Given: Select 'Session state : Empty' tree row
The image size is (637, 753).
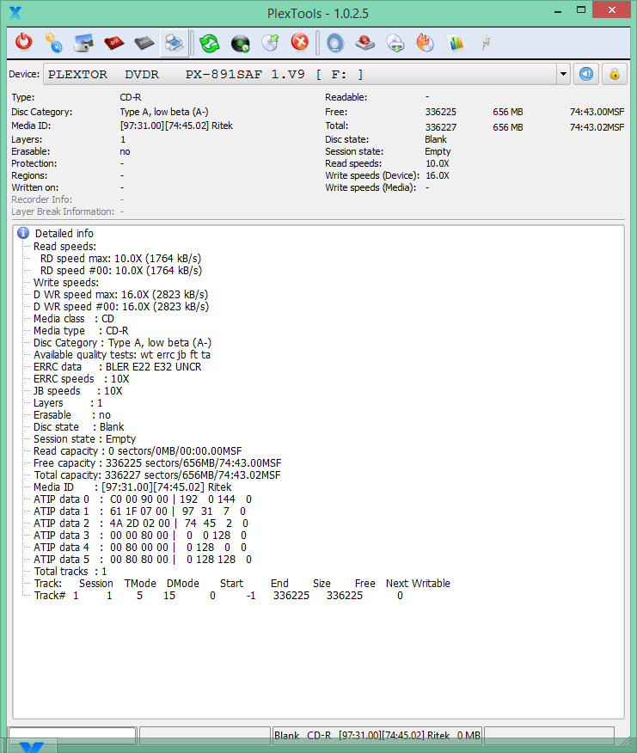Looking at the screenshot, I should (x=84, y=439).
